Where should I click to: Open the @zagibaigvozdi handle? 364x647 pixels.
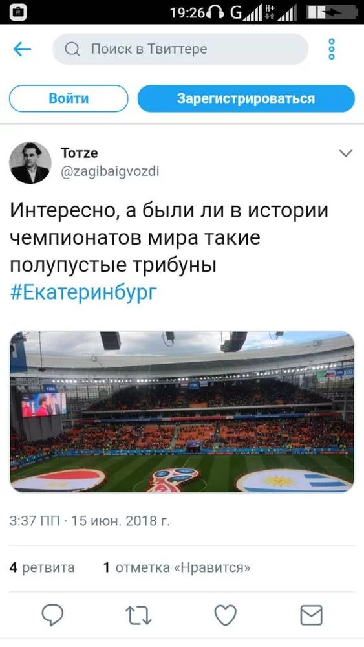pos(110,171)
